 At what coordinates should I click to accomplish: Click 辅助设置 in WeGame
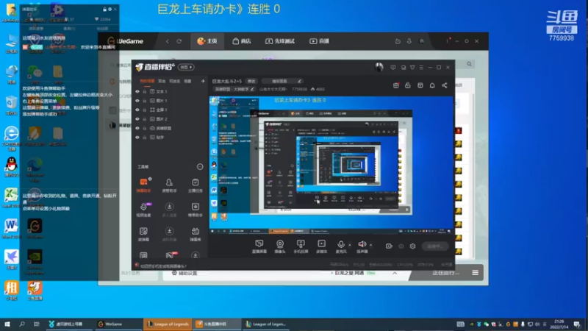click(x=184, y=273)
